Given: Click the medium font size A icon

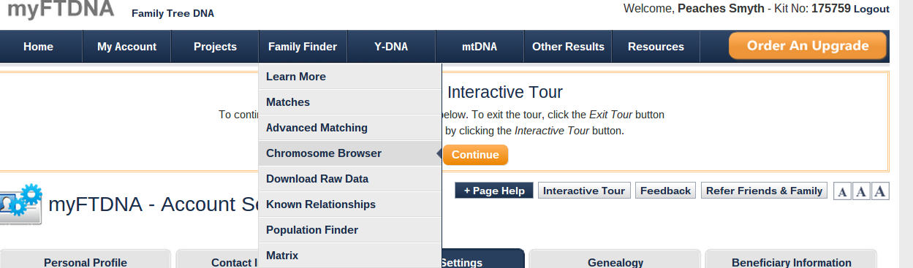Looking at the screenshot, I should click(x=861, y=191).
